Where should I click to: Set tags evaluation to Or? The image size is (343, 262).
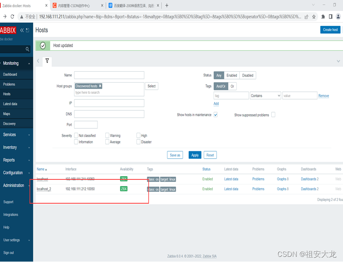click(232, 86)
